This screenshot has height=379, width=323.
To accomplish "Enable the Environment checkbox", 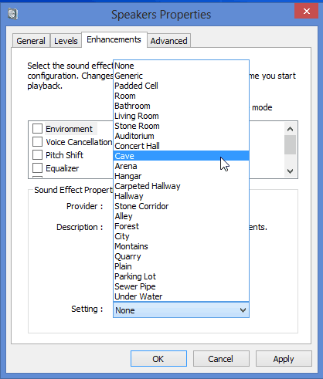I will [37, 129].
